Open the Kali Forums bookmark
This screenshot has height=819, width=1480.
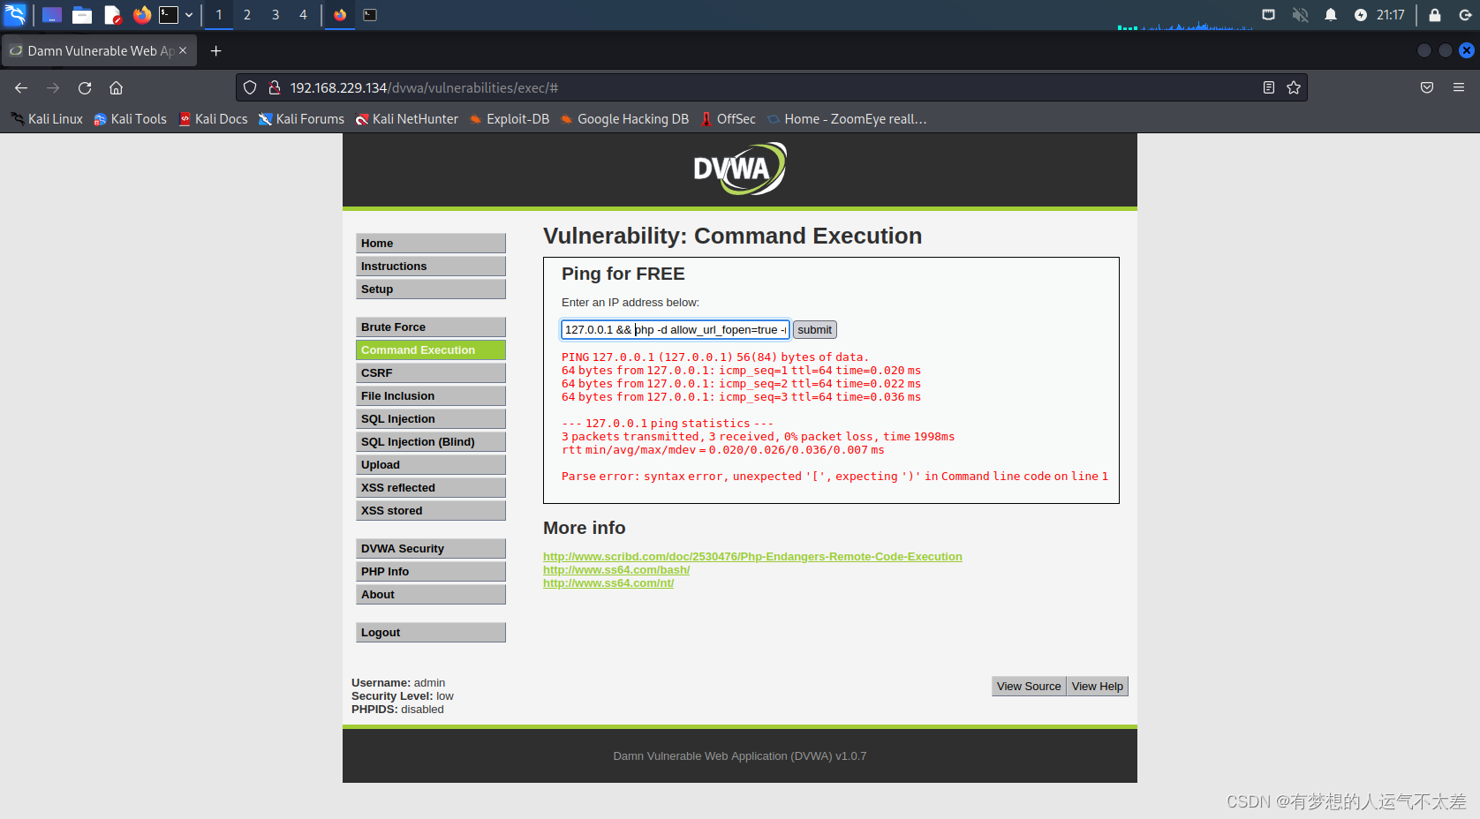[x=301, y=119]
